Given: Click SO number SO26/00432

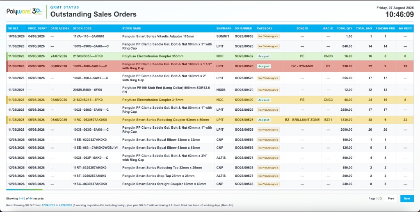Looking at the screenshot, I should [x=244, y=56].
